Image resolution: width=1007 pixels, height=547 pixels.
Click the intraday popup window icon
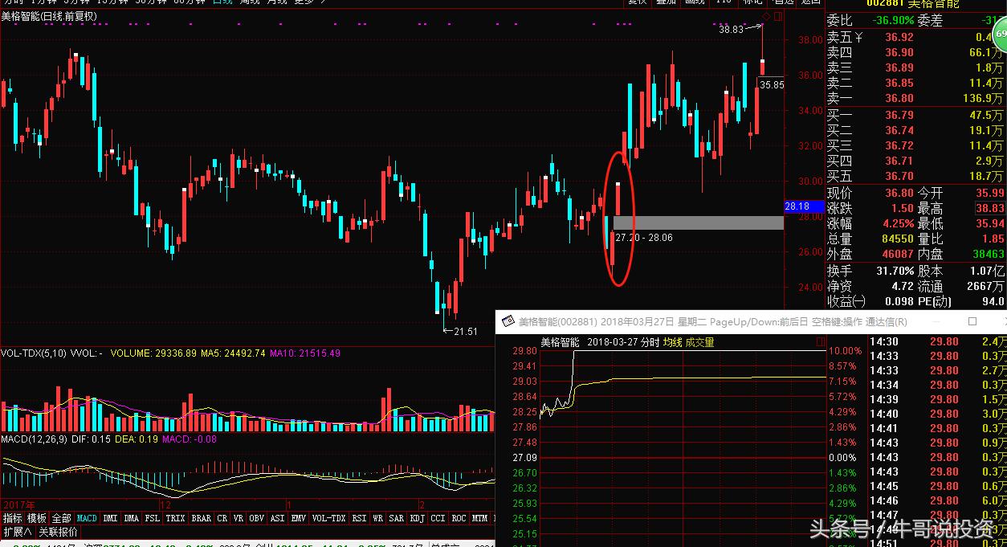pos(508,321)
